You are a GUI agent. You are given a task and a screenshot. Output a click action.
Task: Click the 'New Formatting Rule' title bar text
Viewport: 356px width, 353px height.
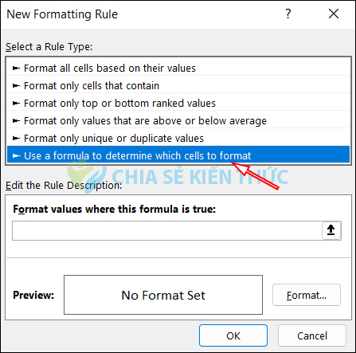coord(62,14)
